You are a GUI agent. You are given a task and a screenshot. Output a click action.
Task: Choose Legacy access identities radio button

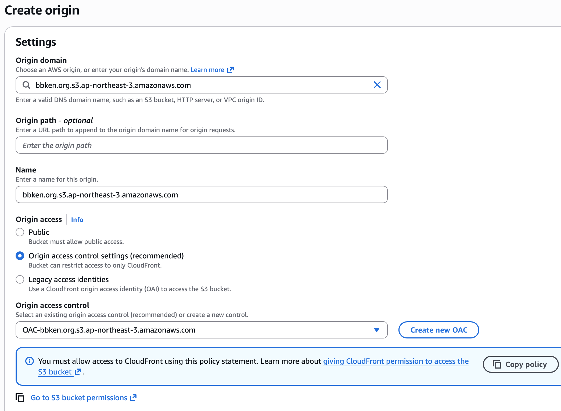point(20,279)
